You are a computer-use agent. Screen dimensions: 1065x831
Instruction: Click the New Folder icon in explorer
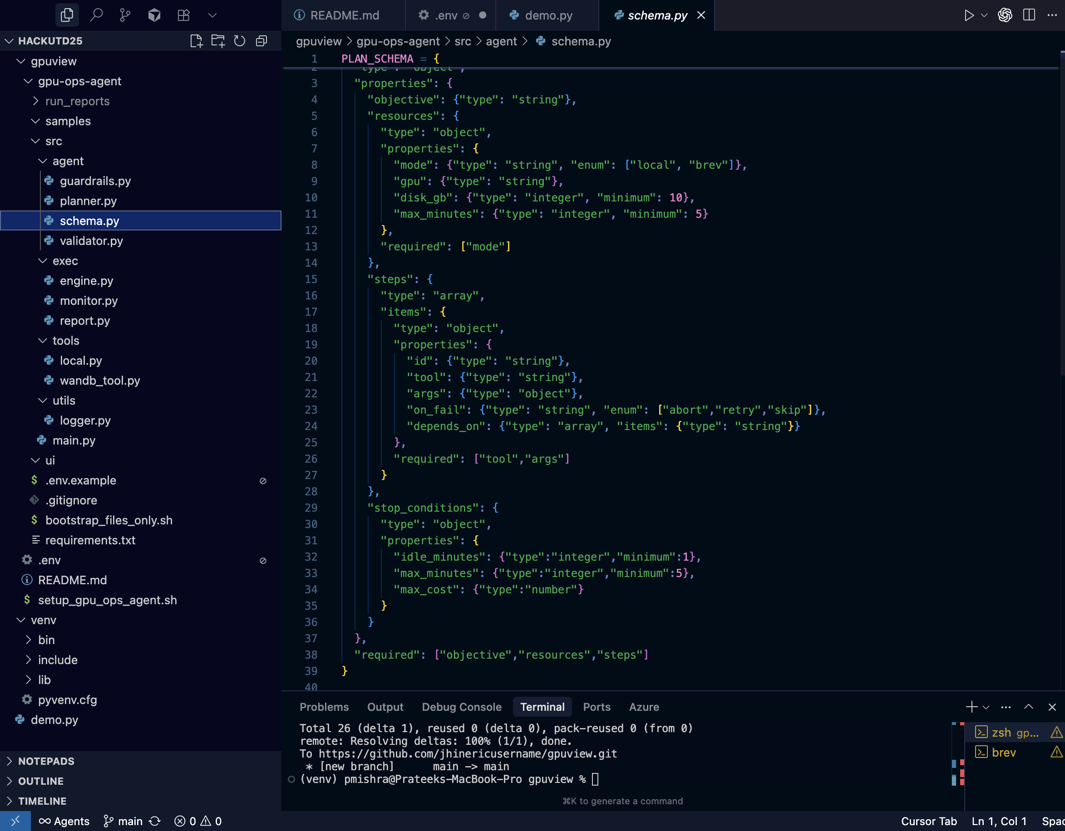pyautogui.click(x=218, y=41)
